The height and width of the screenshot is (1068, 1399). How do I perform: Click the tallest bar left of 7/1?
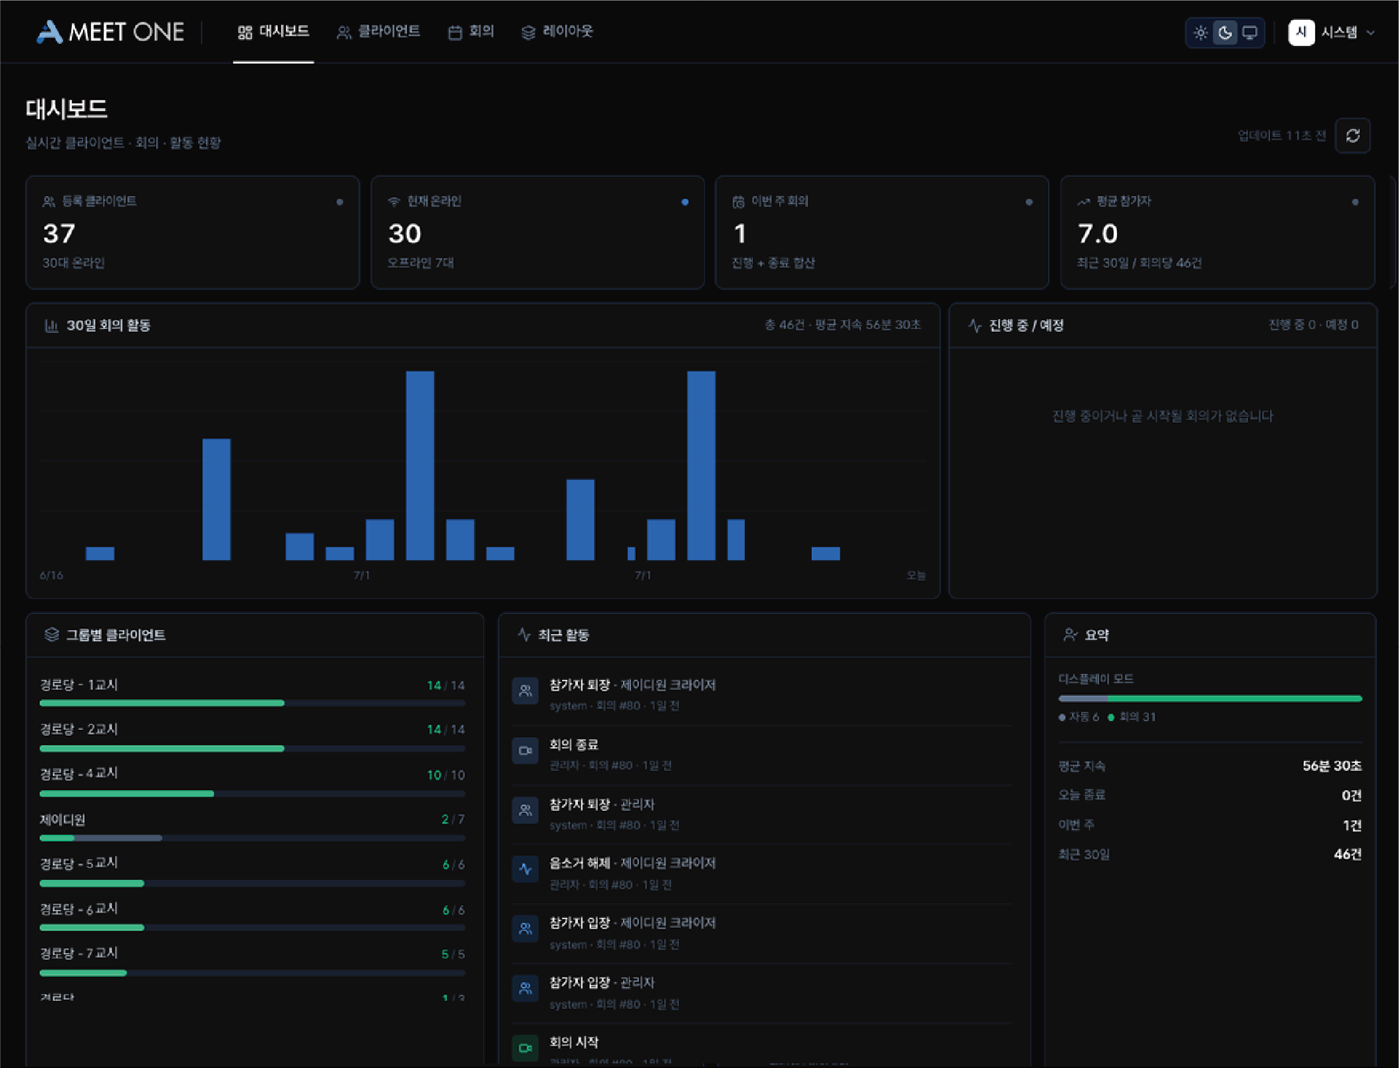pos(420,465)
